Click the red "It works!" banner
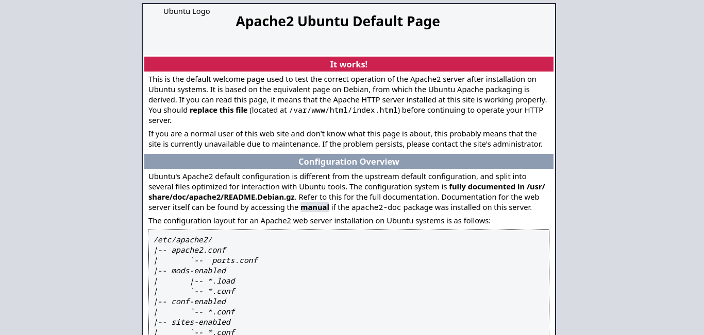704x335 pixels. (349, 64)
